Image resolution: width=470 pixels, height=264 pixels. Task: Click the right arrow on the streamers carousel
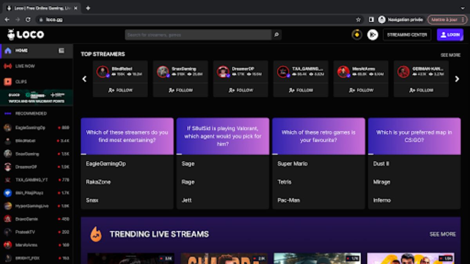pyautogui.click(x=457, y=79)
